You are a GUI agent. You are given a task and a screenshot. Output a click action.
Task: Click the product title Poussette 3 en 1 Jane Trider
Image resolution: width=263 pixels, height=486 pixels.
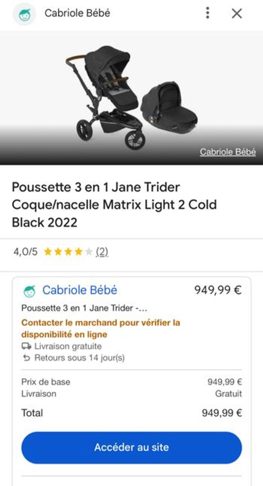(113, 203)
